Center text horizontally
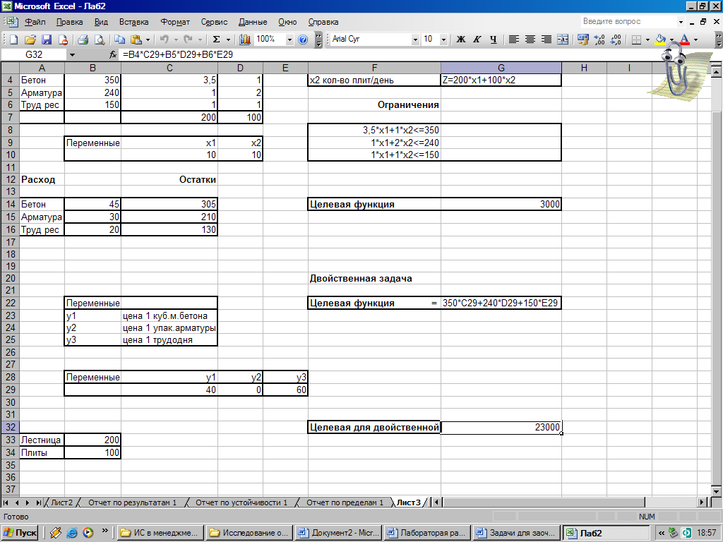Viewport: 723px width, 542px height. click(x=530, y=40)
